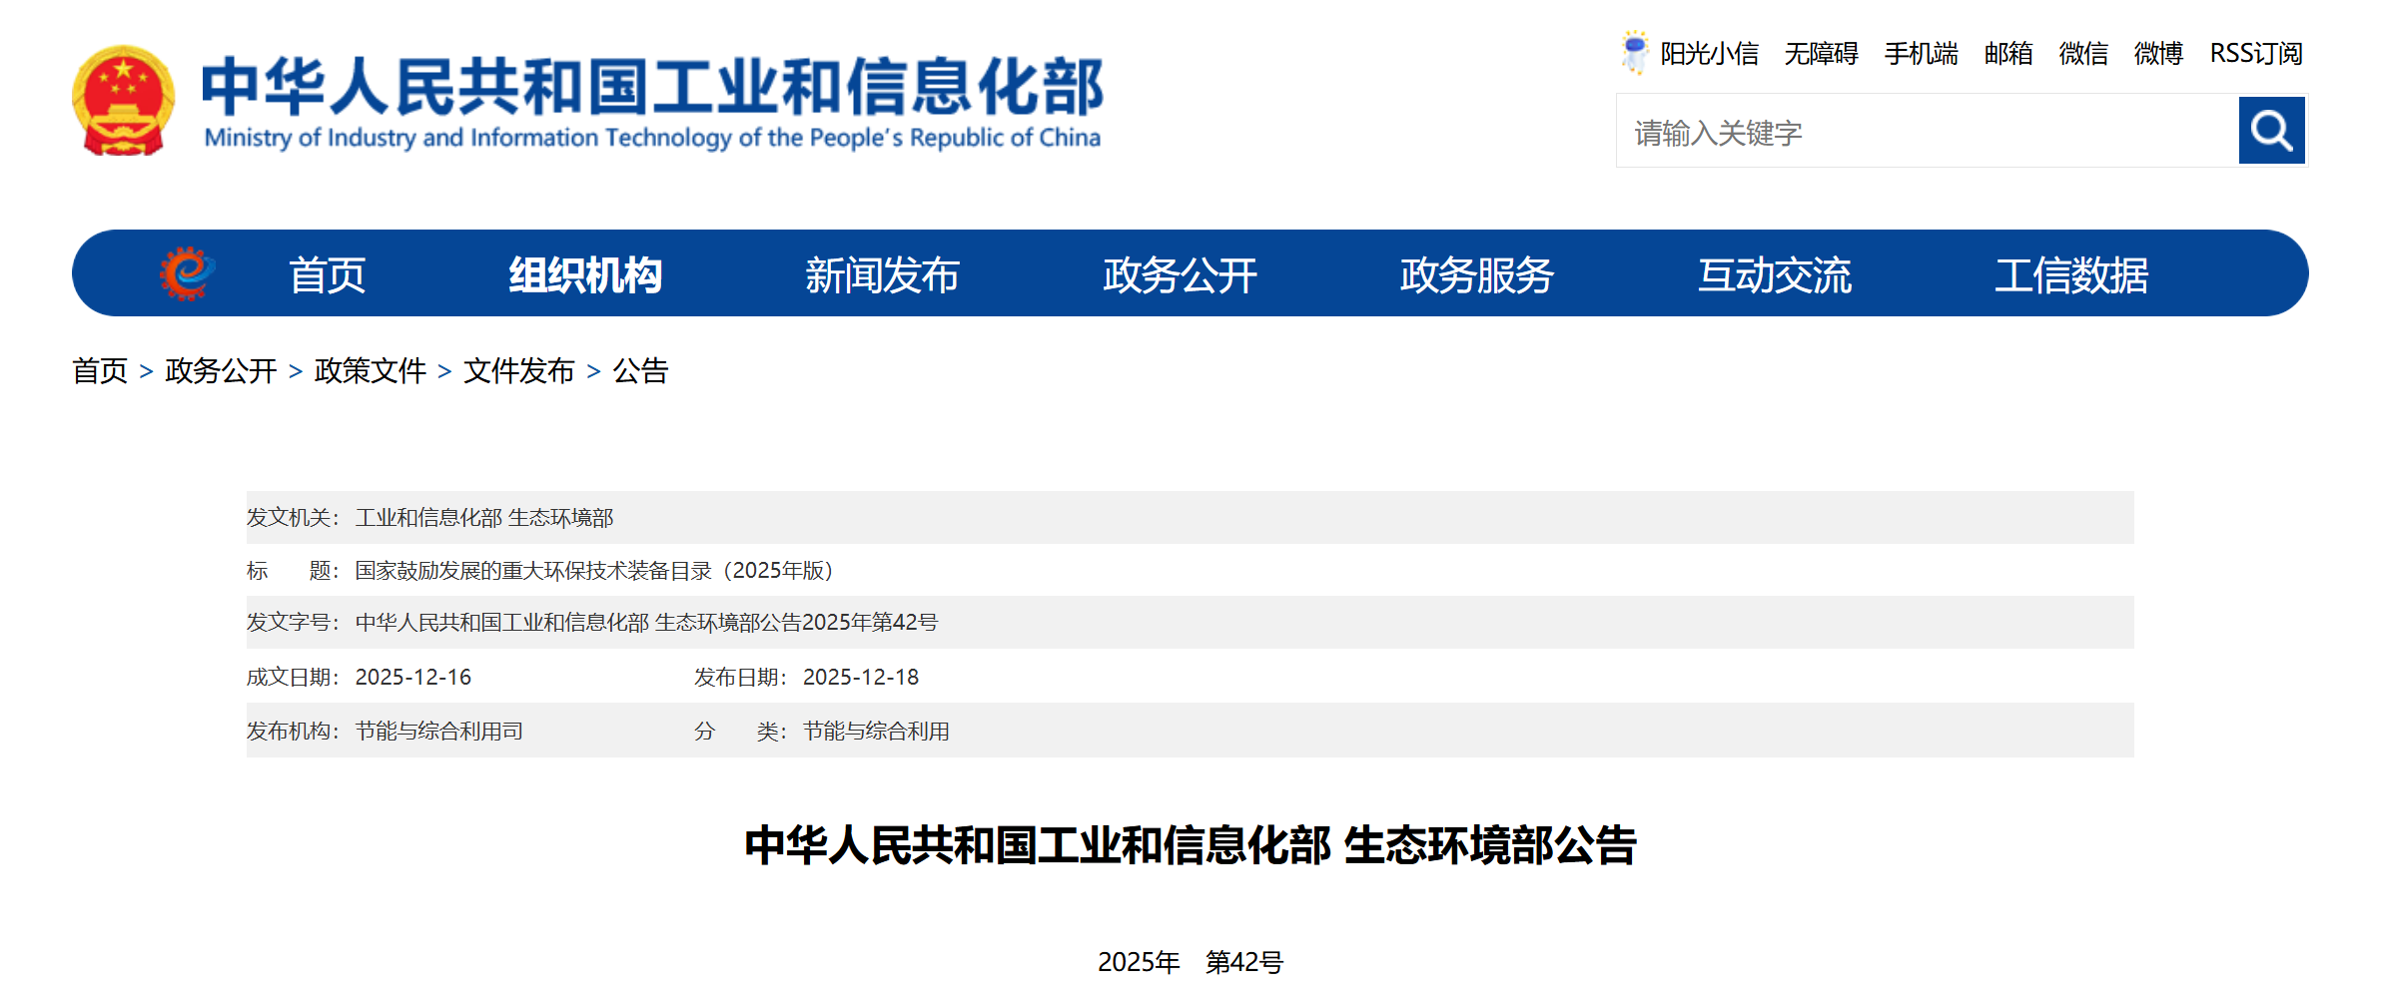Go to the 新闻发布 section

pyautogui.click(x=882, y=275)
